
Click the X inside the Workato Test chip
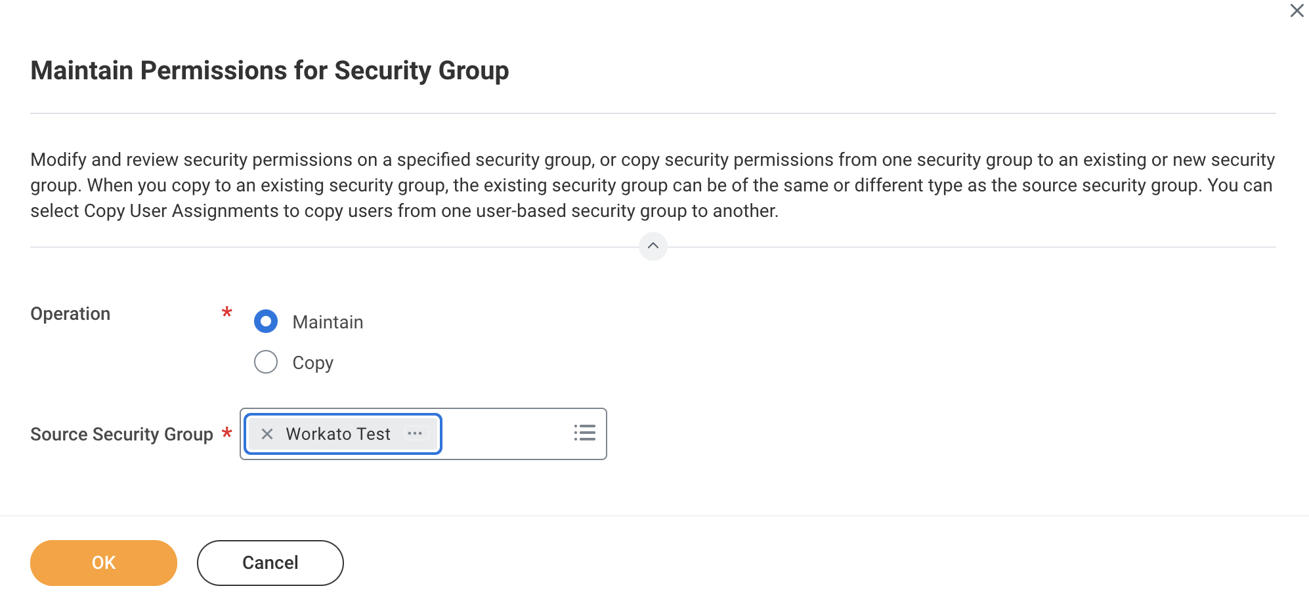point(267,433)
